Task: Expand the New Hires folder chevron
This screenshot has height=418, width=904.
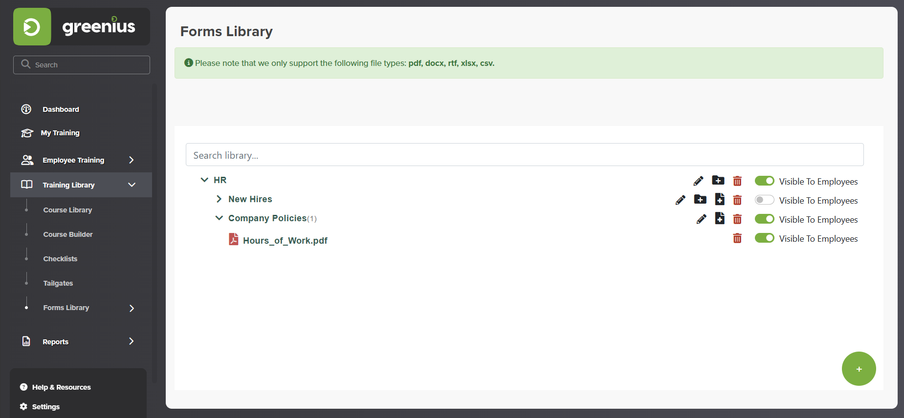Action: click(x=219, y=199)
